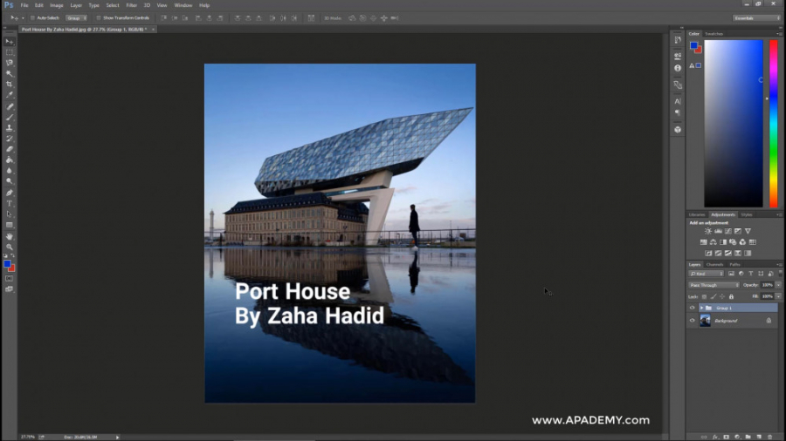Select the Horizontal Type tool

pyautogui.click(x=10, y=203)
